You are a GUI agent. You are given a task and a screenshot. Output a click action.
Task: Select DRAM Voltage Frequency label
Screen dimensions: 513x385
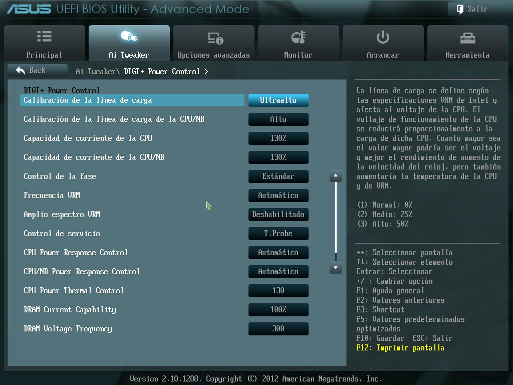tap(68, 329)
